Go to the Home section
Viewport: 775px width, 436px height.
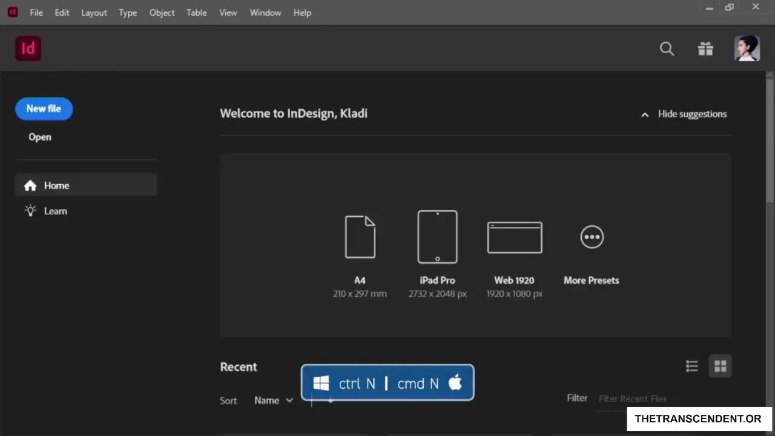pyautogui.click(x=86, y=185)
